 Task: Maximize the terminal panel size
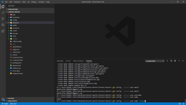(179, 61)
